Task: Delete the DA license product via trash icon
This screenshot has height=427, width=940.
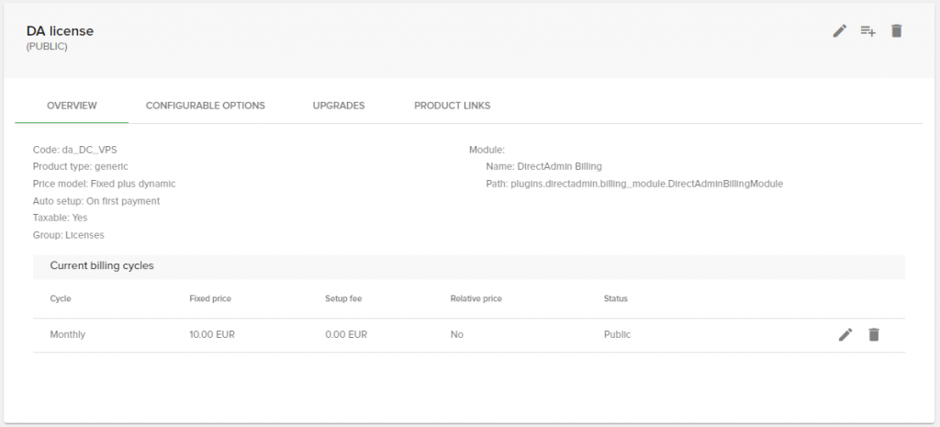Action: pyautogui.click(x=897, y=31)
